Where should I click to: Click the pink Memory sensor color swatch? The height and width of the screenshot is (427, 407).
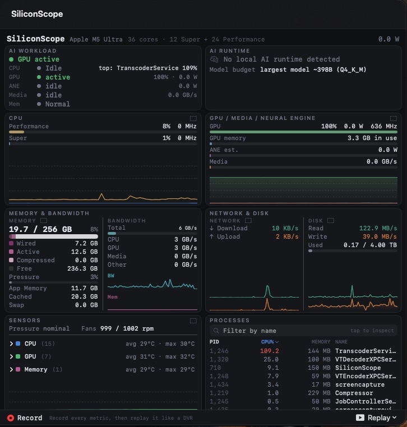(18, 369)
